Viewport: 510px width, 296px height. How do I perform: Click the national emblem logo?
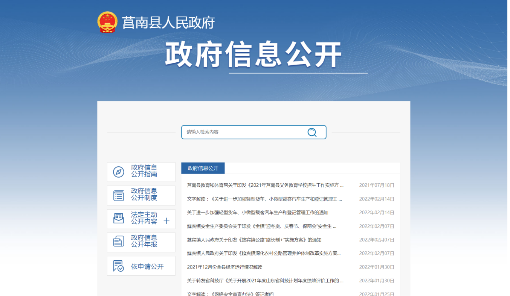click(107, 22)
